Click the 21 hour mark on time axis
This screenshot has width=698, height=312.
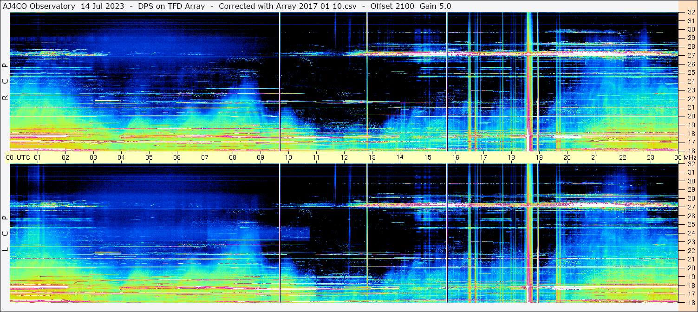pos(595,157)
